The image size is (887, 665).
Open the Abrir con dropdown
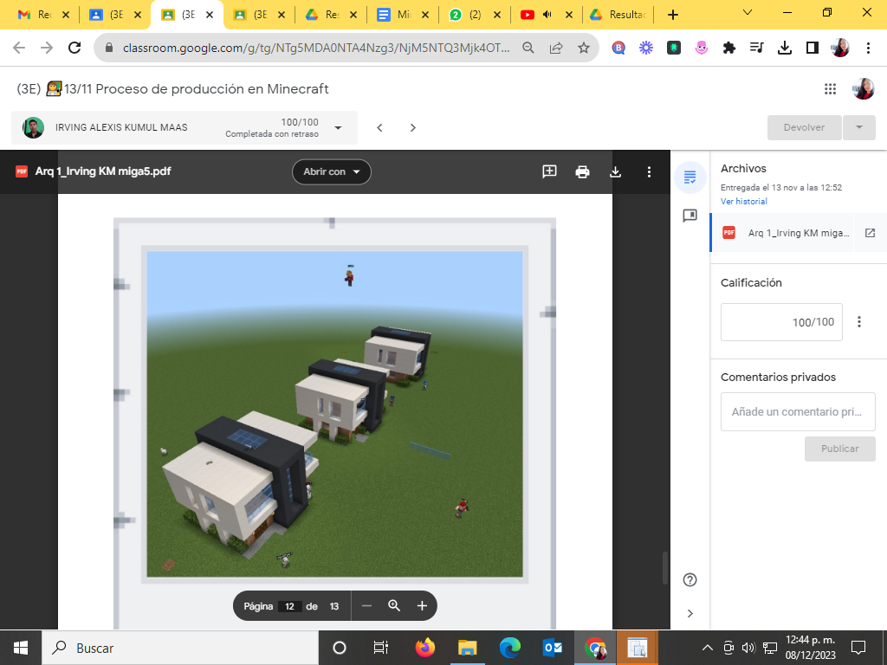332,172
